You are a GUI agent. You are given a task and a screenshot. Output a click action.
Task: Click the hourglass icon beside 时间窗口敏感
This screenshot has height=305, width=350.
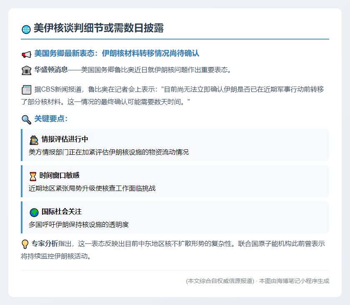point(33,176)
